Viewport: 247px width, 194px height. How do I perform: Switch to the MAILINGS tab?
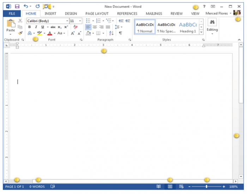pyautogui.click(x=154, y=13)
